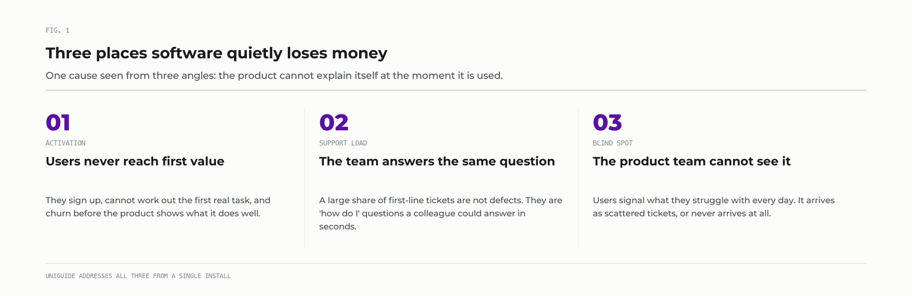Click heading 'The product team cannot see it'
Image resolution: width=912 pixels, height=296 pixels.
coord(692,161)
